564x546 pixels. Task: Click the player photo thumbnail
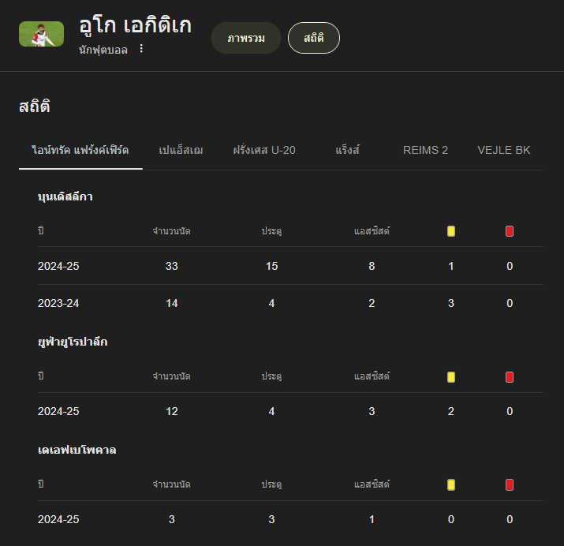coord(41,34)
